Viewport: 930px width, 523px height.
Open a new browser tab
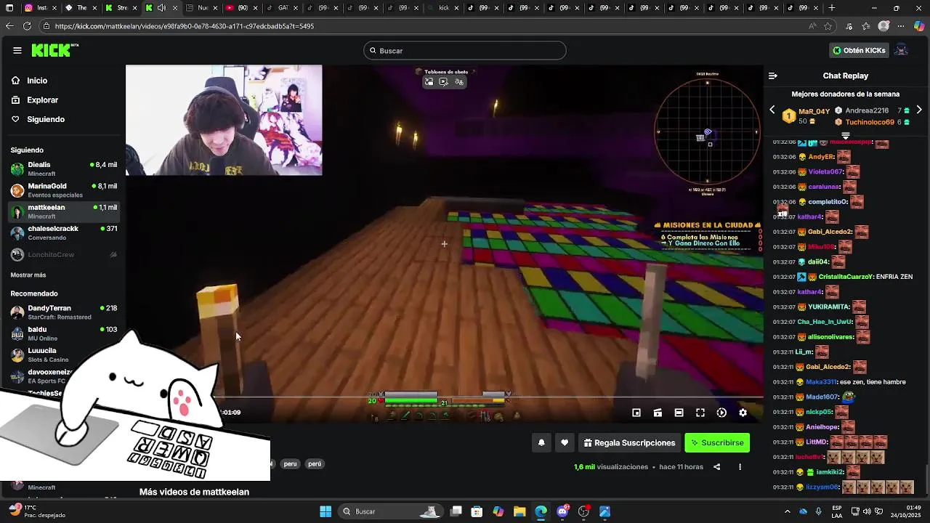(832, 8)
